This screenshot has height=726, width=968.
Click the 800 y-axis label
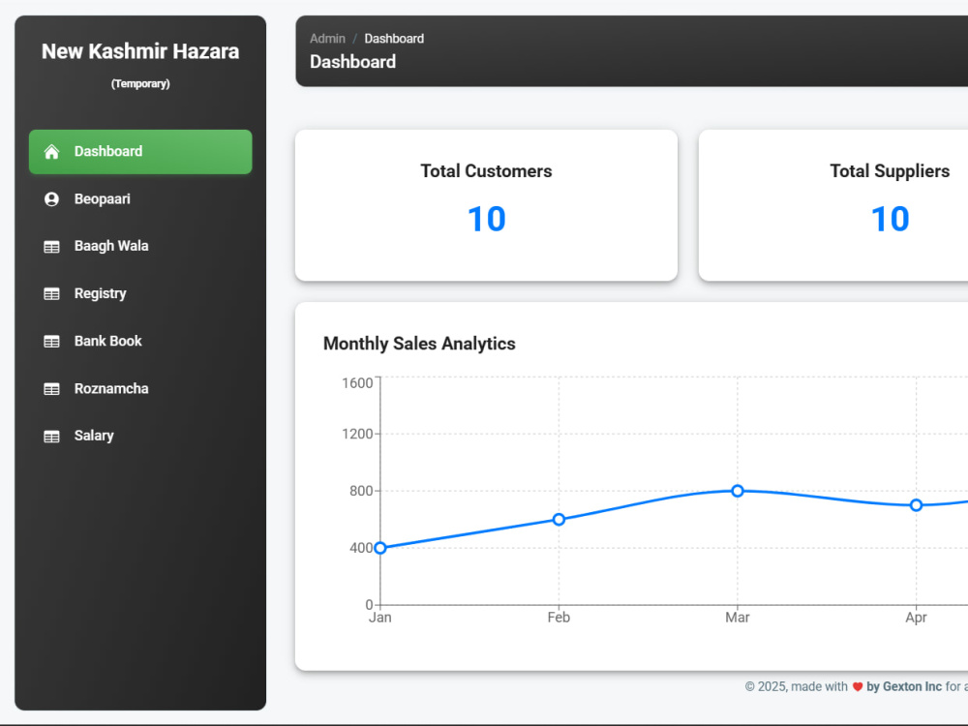[x=361, y=491]
